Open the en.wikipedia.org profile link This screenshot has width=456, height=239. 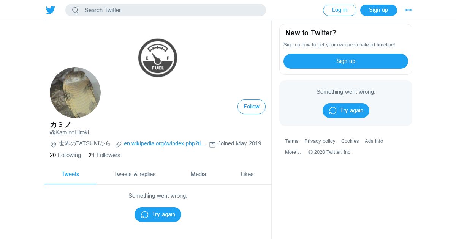point(165,143)
